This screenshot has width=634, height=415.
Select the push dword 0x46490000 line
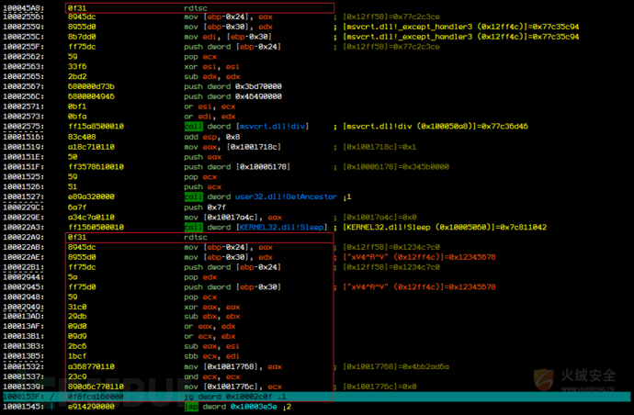(x=142, y=96)
